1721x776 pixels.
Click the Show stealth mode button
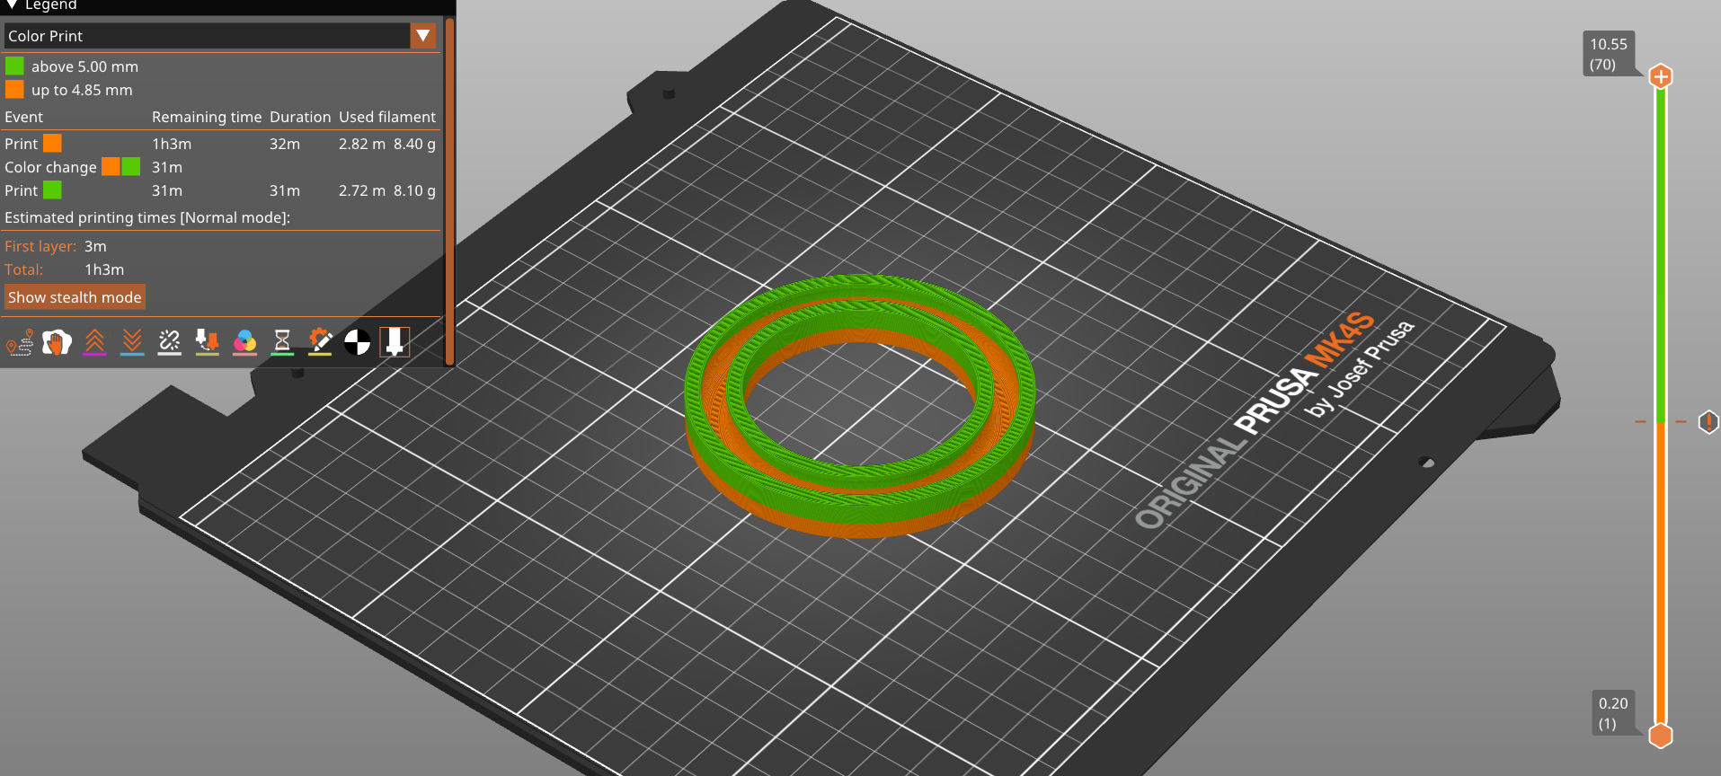75,297
